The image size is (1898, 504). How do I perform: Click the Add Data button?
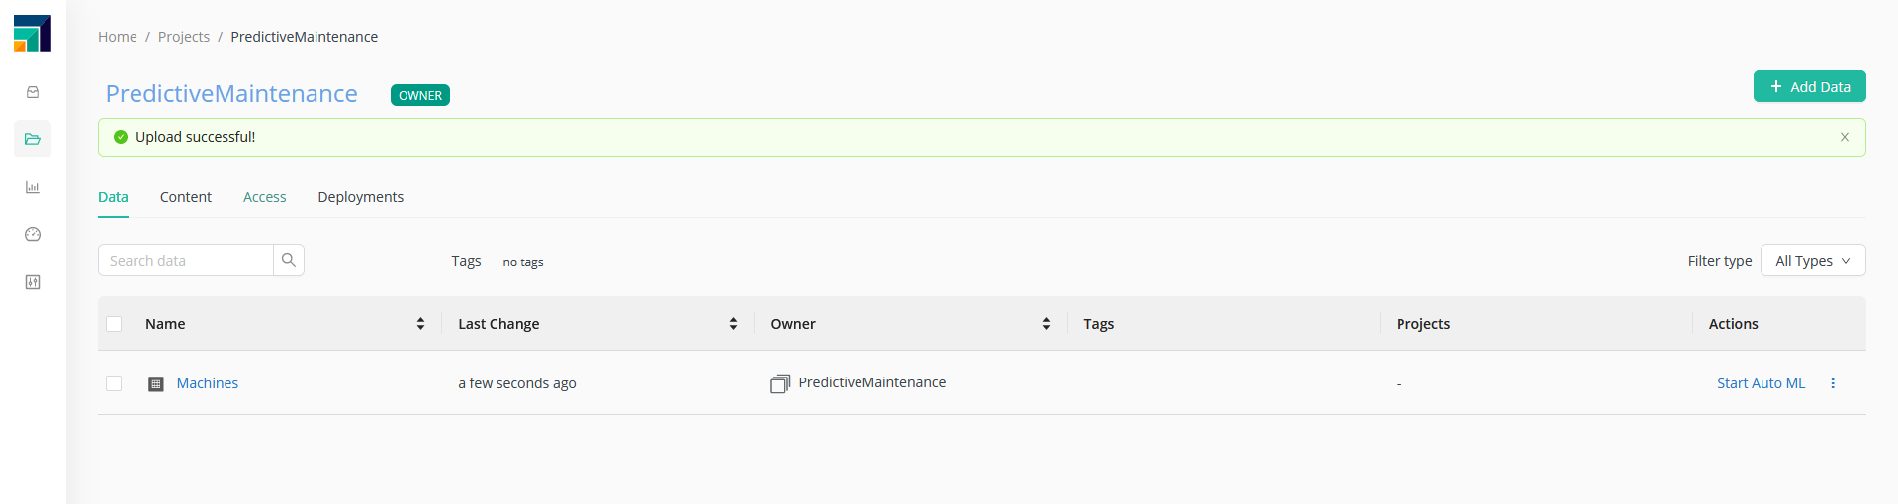click(x=1809, y=86)
